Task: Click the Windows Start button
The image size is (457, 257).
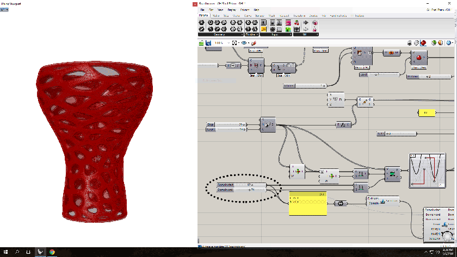Action: point(5,252)
